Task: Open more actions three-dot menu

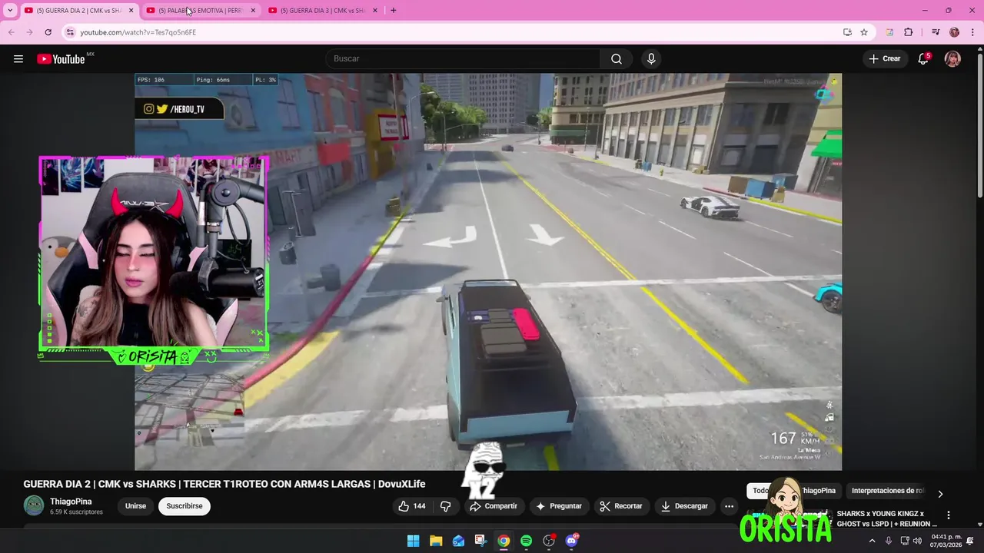Action: [729, 506]
